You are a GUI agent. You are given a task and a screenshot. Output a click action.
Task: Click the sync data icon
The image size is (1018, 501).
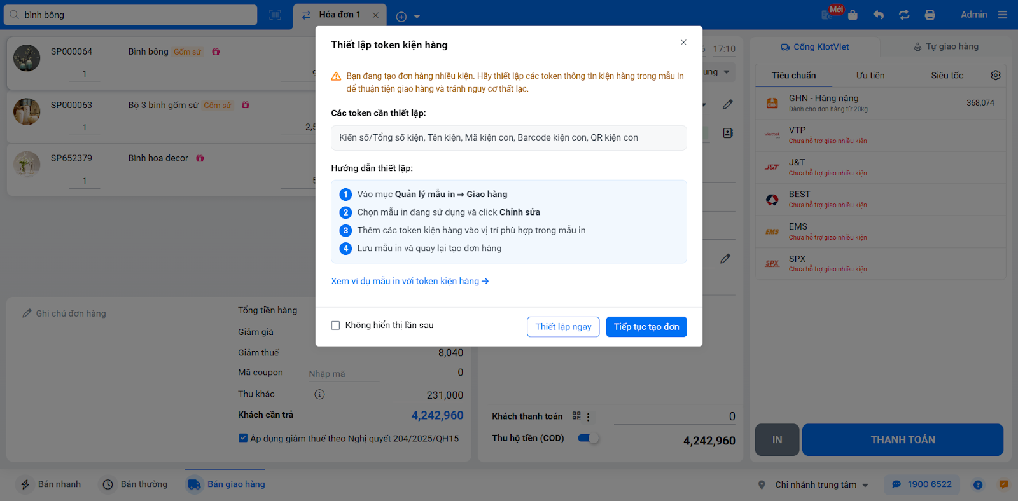904,15
